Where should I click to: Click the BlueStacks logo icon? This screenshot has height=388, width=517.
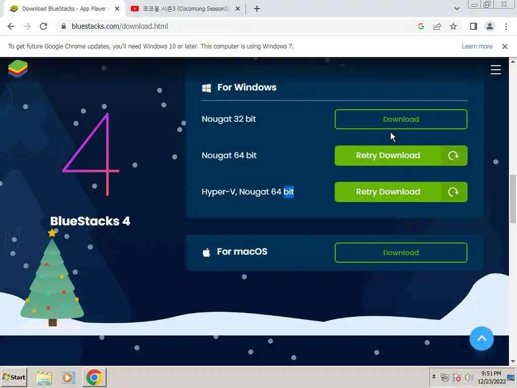(x=18, y=69)
